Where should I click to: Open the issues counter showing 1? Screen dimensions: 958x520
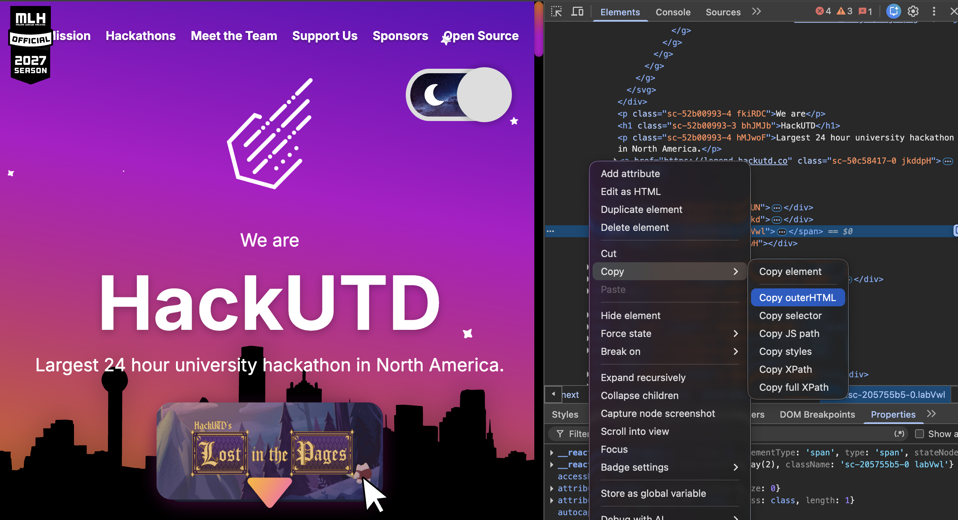coord(865,11)
